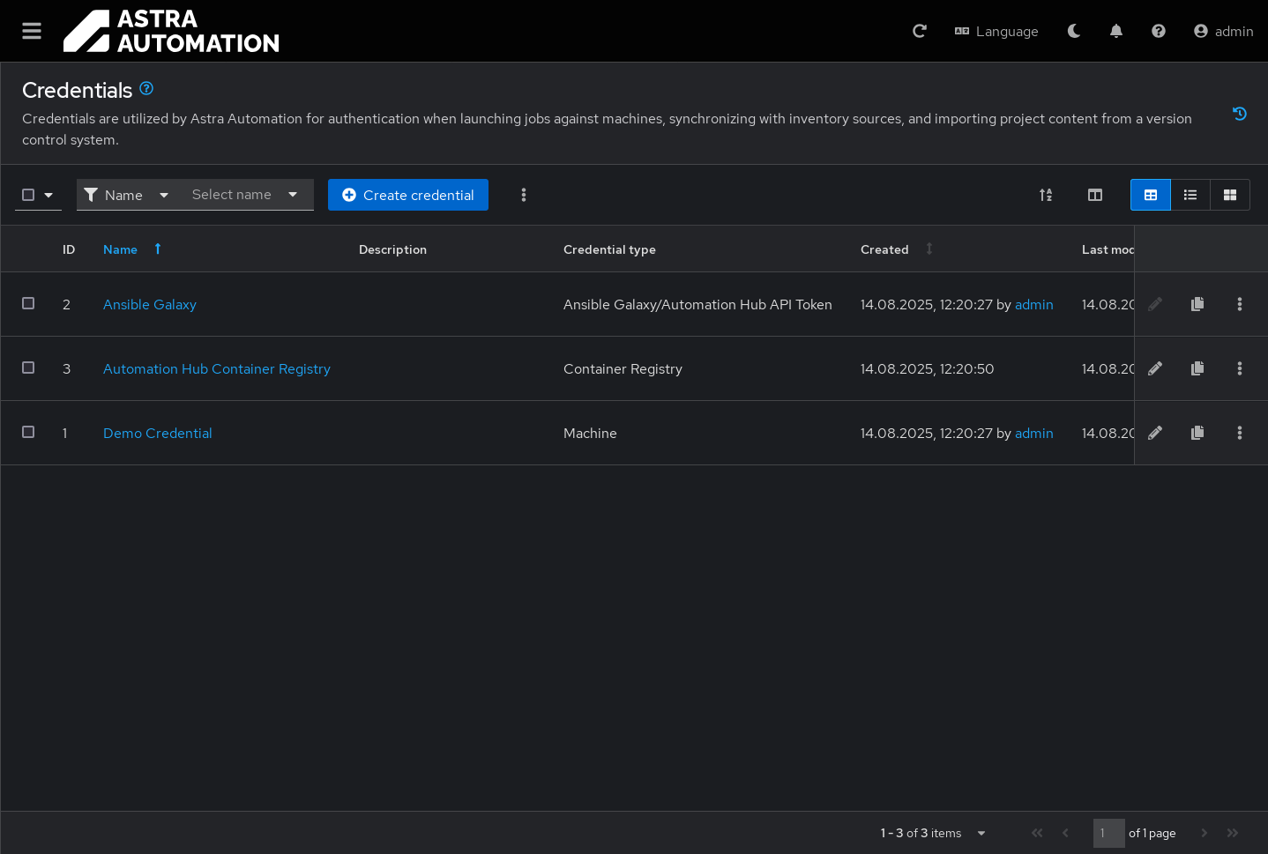Copy the Ansible Galaxy credential

tap(1197, 304)
